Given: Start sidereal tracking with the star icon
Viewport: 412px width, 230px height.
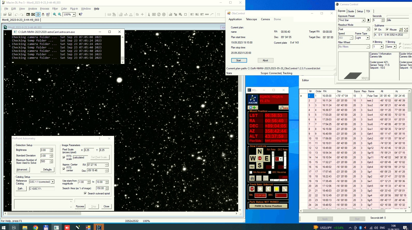Looking at the screenshot, I should [260, 189].
